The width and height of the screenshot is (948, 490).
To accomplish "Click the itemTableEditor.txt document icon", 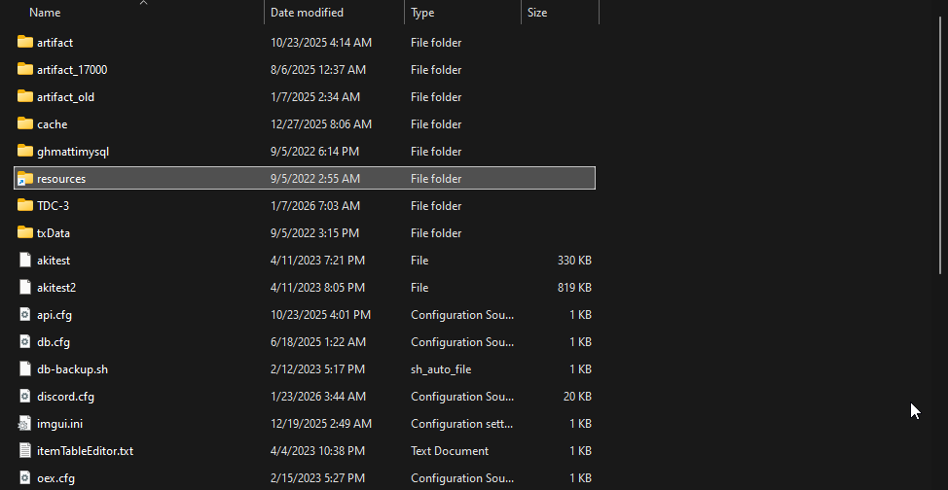I will (24, 450).
